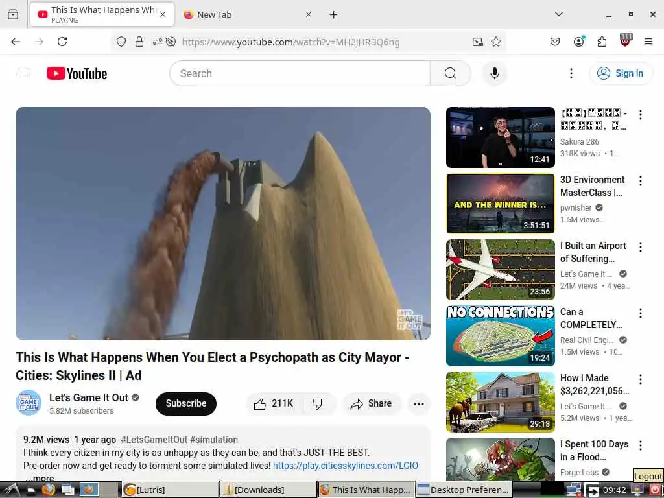Go back to the previous page
664x498 pixels.
(x=16, y=41)
